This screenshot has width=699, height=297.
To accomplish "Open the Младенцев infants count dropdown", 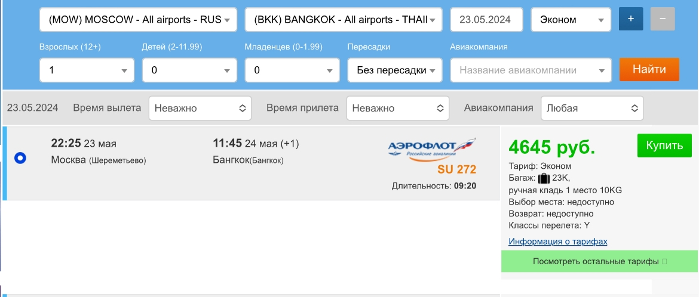I will 292,70.
